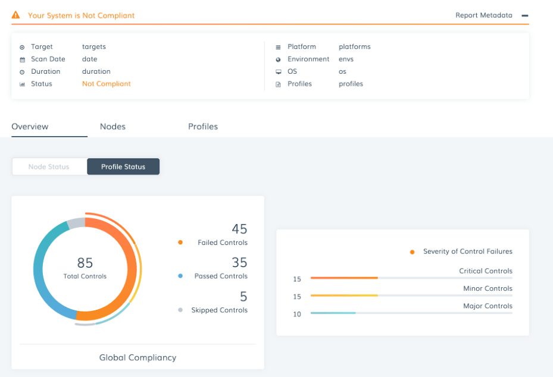Image resolution: width=553 pixels, height=377 pixels.
Task: Switch to the Nodes tab
Action: click(x=113, y=127)
